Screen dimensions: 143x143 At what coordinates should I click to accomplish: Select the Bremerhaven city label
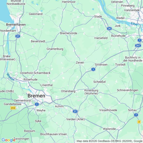[16, 25]
